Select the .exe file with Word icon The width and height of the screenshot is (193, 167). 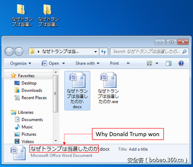108,80
